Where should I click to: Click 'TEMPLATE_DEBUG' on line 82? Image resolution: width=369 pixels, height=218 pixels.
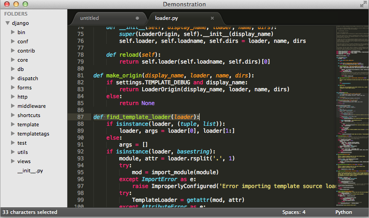point(167,82)
